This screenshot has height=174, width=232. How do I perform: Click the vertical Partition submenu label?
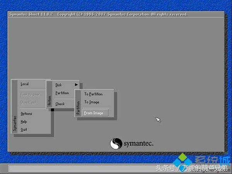78,108
